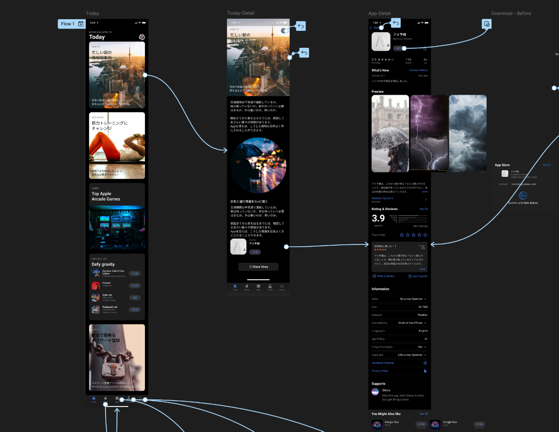Click the Silexa assistant orb icon
Image resolution: width=559 pixels, height=432 pixels.
coord(375,392)
